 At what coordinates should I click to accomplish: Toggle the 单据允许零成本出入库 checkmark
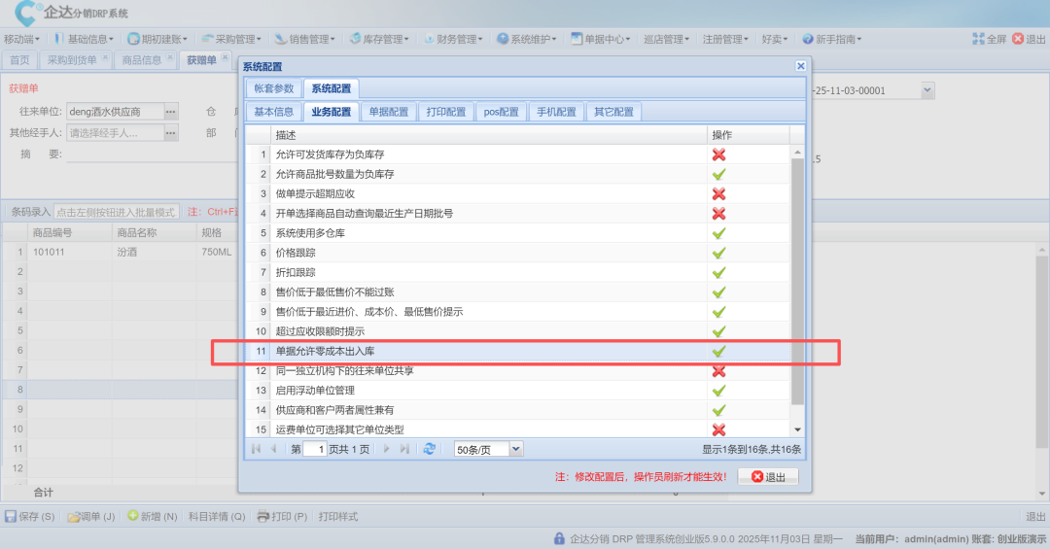719,351
